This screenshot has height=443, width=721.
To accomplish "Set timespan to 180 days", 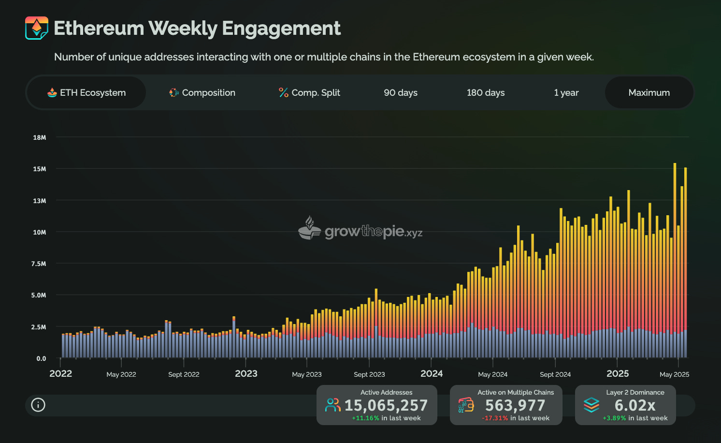I will tap(486, 92).
